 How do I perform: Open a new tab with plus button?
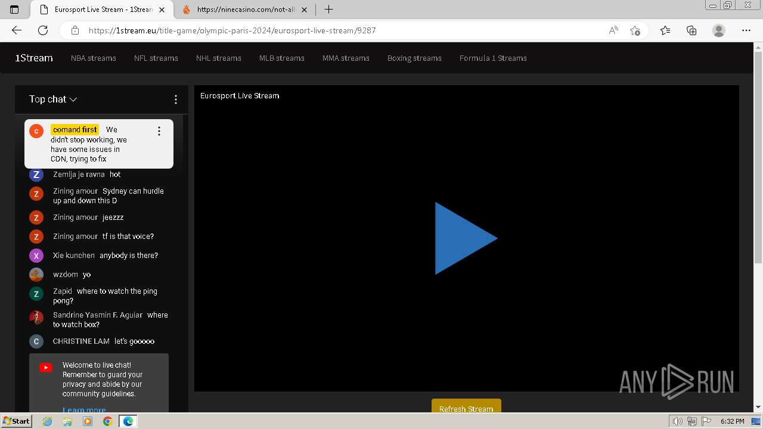(328, 10)
